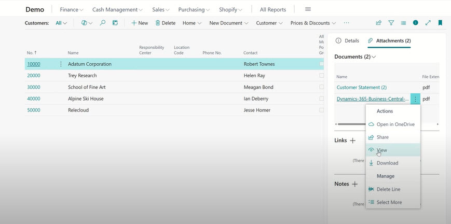Viewport: 451px width, 224px height.
Task: Open customer number 40000 link
Action: (34, 99)
